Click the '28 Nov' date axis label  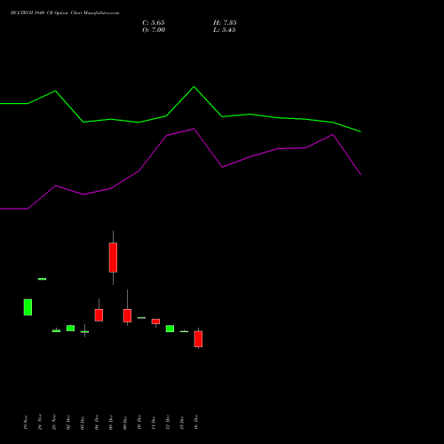tap(54, 422)
